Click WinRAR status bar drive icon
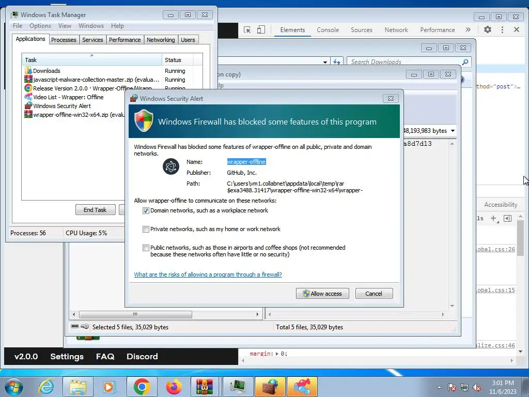The image size is (529, 397). point(75,327)
